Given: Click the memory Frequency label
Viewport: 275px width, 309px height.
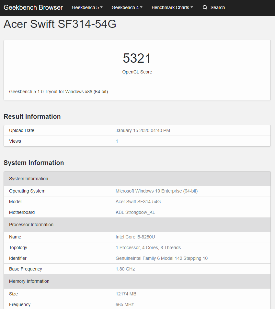Looking at the screenshot, I should coord(20,304).
